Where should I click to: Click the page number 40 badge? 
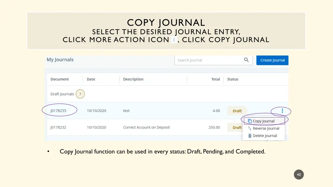click(x=299, y=174)
